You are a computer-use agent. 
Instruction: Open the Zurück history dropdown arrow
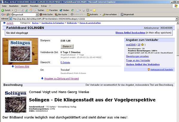12,10
